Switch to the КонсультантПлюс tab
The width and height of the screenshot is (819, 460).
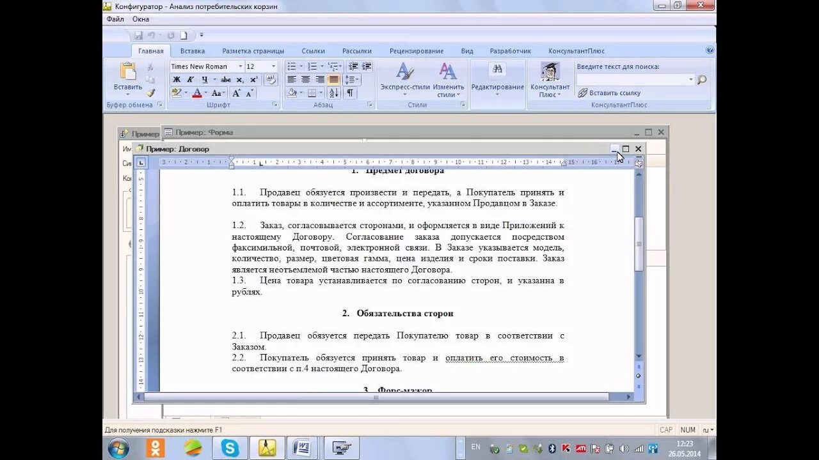(x=576, y=51)
